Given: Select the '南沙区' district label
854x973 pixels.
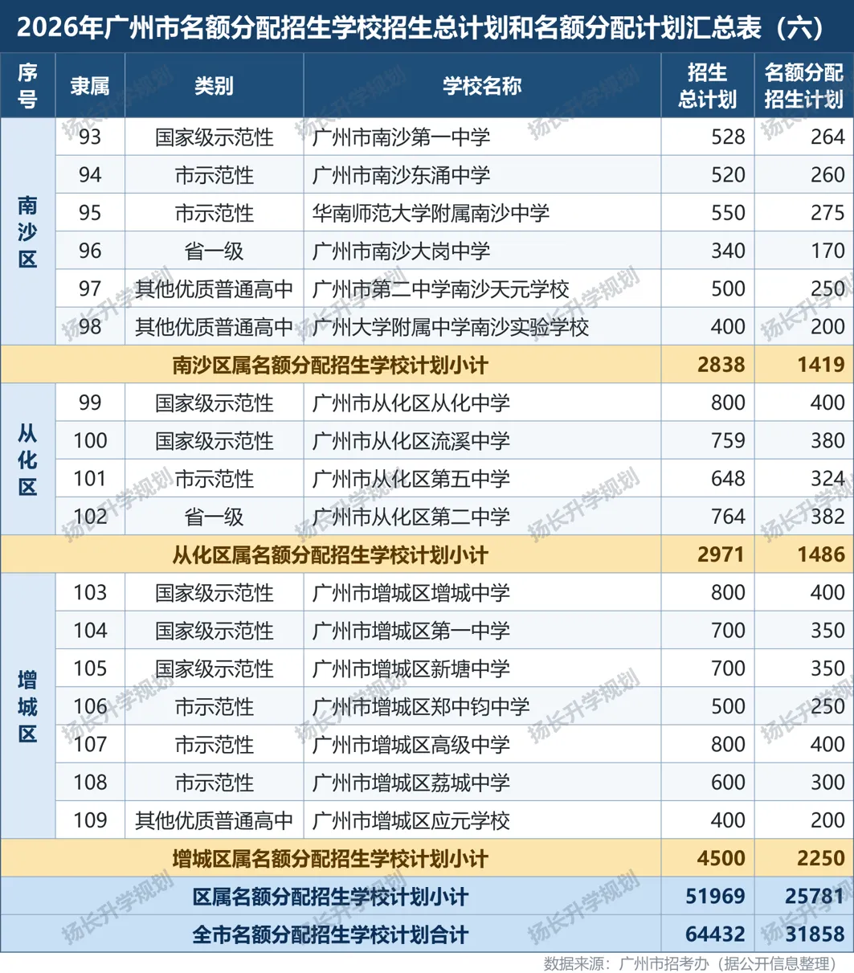Looking at the screenshot, I should click(27, 231).
